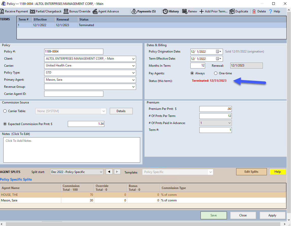
Task: Click the yellow Help button
Action: pos(278,172)
